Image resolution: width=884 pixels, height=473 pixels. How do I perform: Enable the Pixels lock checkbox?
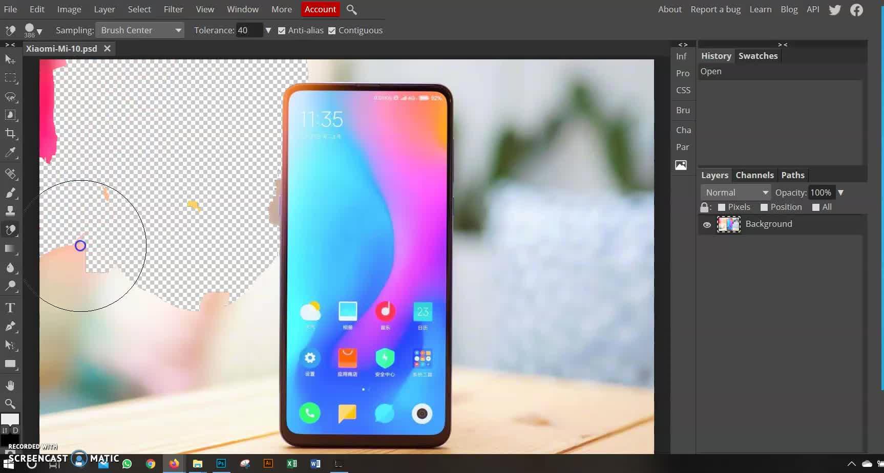(722, 207)
